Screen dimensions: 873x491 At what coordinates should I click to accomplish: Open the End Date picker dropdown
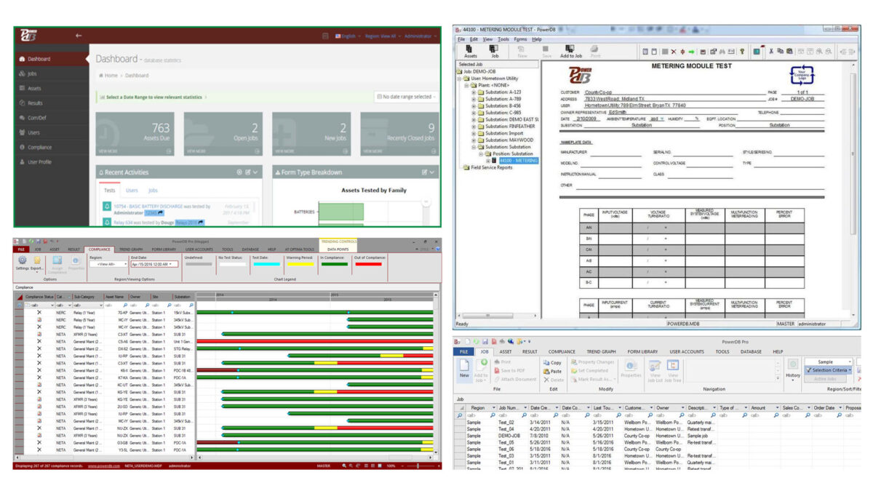[x=170, y=264]
